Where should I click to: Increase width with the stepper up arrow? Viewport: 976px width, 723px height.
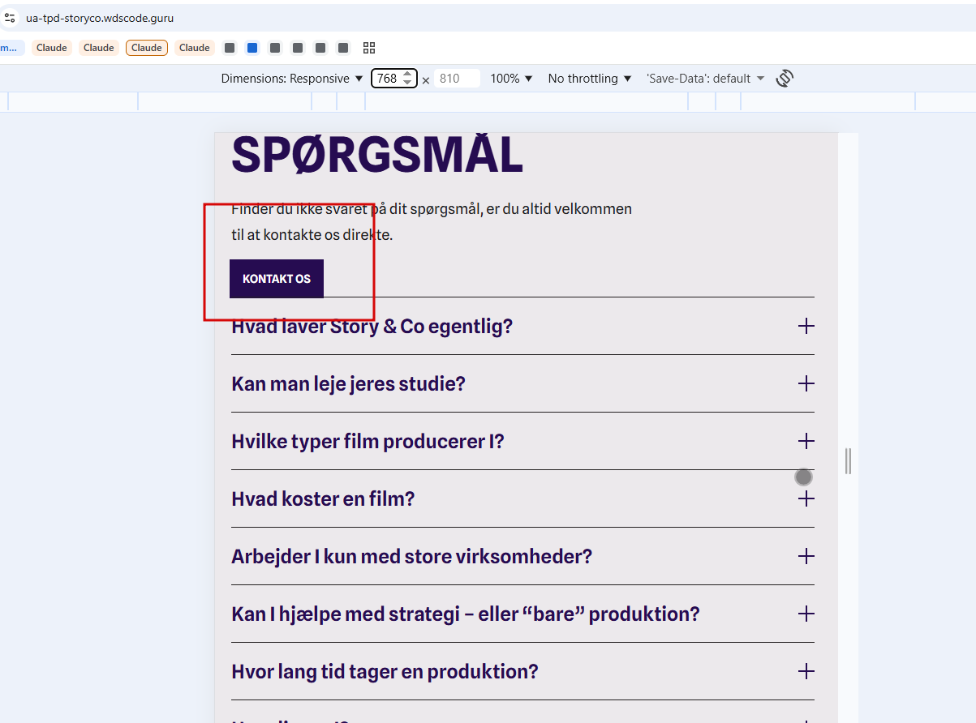(x=407, y=75)
